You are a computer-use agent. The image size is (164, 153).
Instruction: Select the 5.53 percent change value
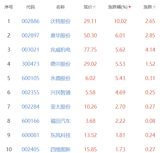120,64
